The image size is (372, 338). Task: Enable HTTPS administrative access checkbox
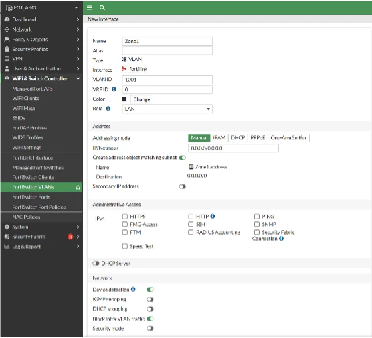point(125,216)
